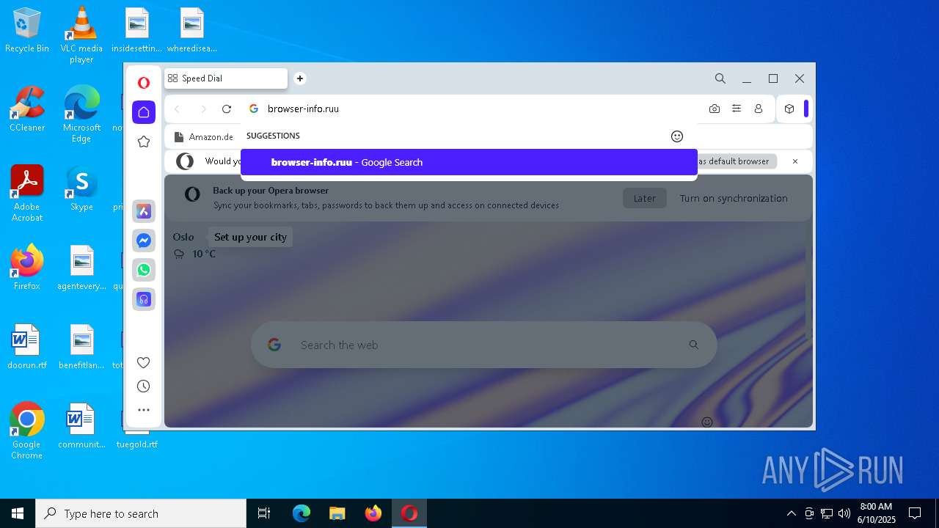Select doorun.rtf file on desktop
This screenshot has width=939, height=528.
click(x=27, y=347)
